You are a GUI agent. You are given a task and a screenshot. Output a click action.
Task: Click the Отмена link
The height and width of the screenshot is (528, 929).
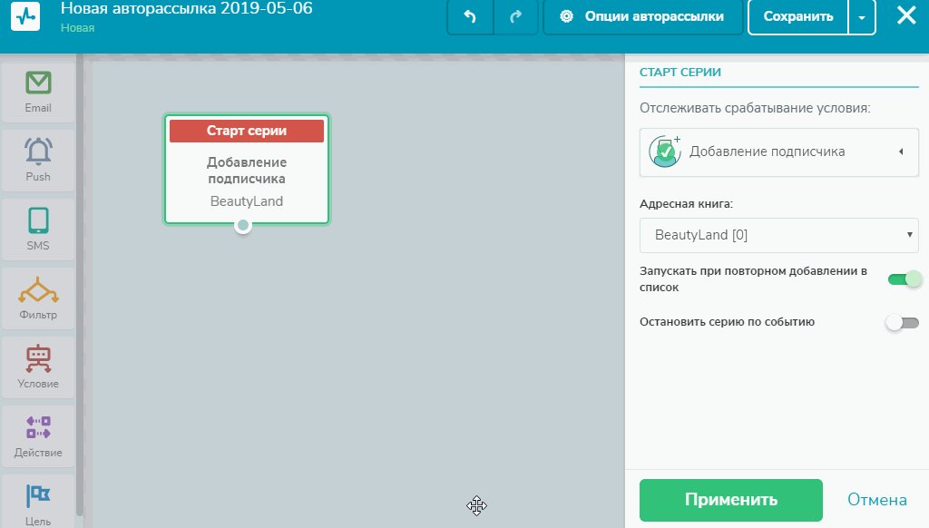876,499
